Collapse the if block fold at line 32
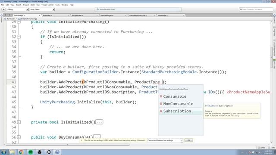Screen dimensions: 276x155 coord(19,37)
